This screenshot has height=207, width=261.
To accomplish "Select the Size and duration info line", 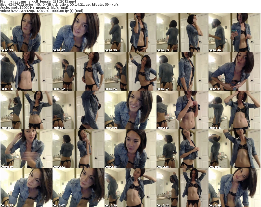I will point(59,5).
